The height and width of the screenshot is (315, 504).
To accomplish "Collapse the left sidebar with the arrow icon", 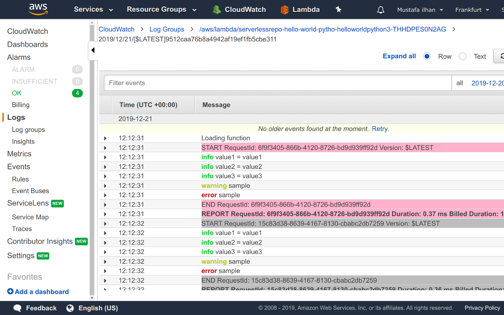I will tap(93, 50).
